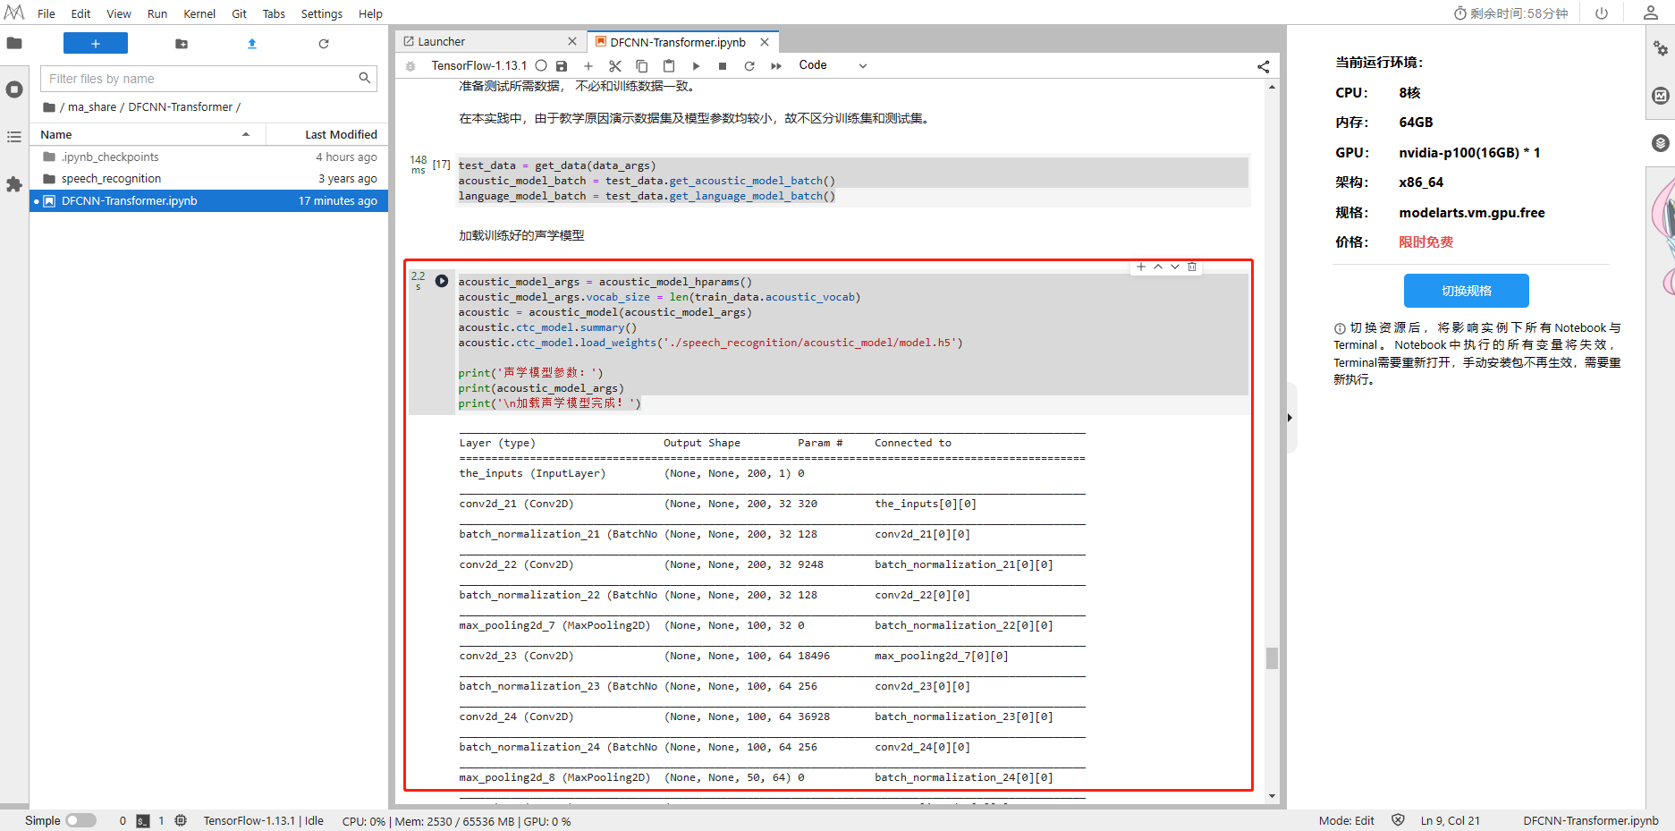This screenshot has height=831, width=1675.
Task: Click the Filter files by name field
Action: tap(208, 79)
